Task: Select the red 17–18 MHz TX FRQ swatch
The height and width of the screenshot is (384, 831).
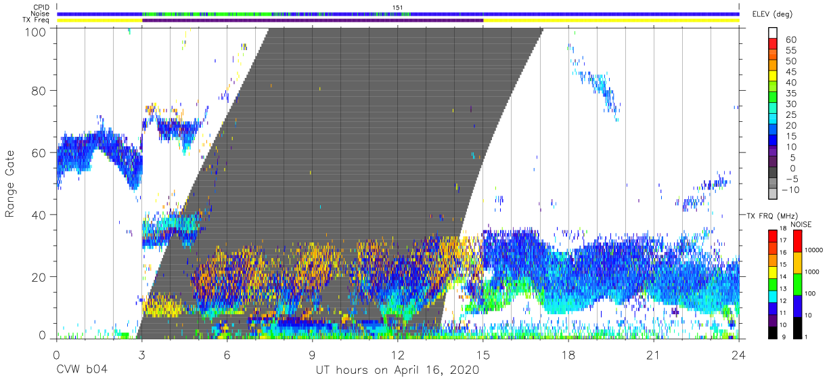Action: 773,236
